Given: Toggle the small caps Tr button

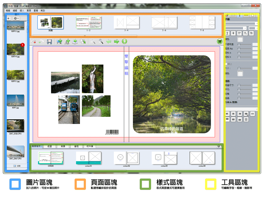Looking at the screenshot, I should [x=251, y=33].
